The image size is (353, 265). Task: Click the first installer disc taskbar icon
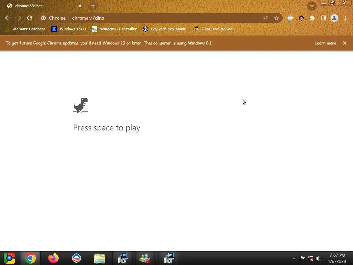(x=123, y=258)
